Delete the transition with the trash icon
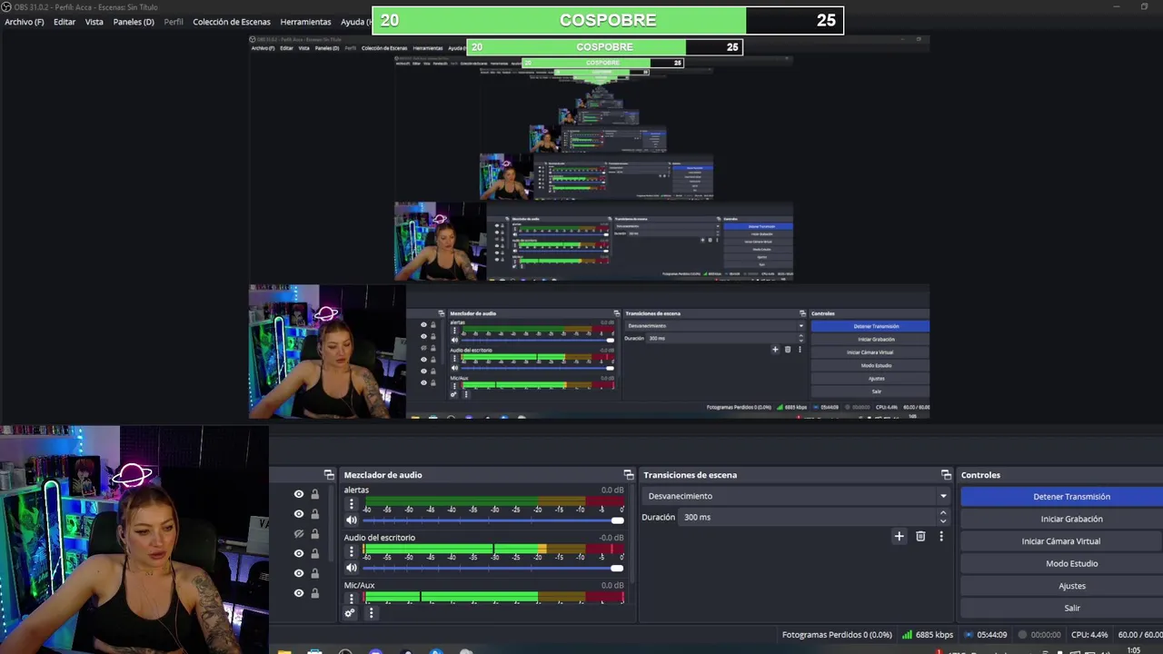Image resolution: width=1163 pixels, height=654 pixels. pyautogui.click(x=920, y=537)
